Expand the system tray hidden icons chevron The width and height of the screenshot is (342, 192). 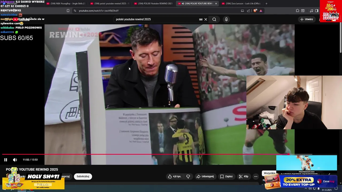point(306,189)
